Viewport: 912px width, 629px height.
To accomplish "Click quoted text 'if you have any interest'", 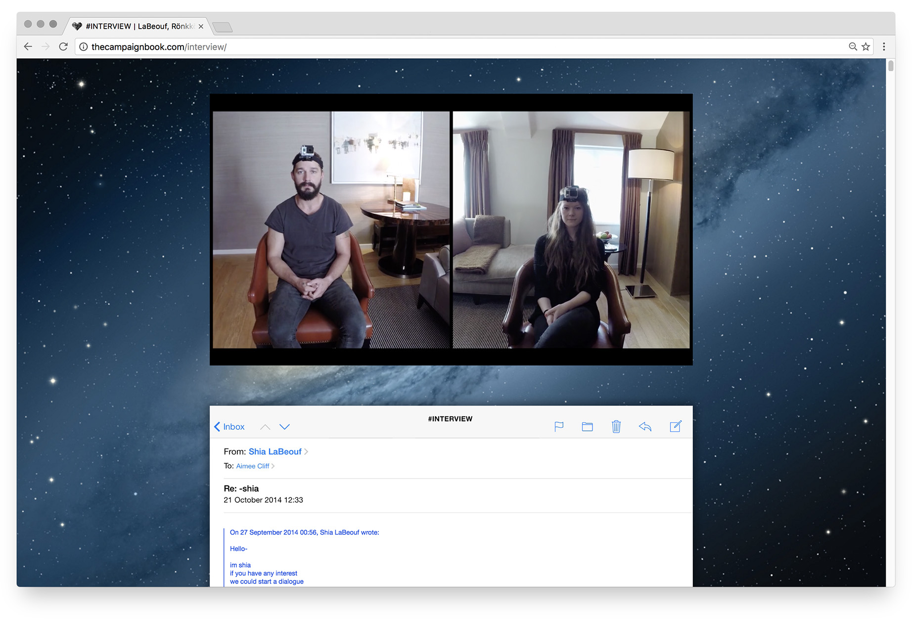I will point(264,574).
